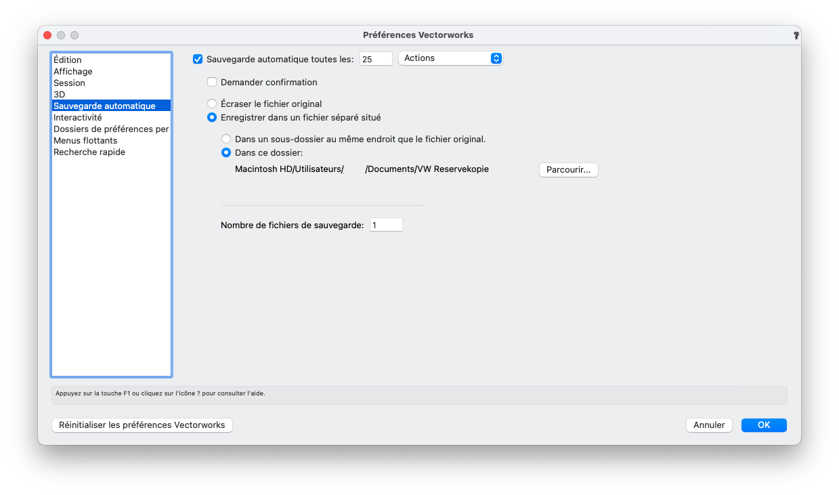Enable Demander confirmation checkbox
839x495 pixels.
212,83
